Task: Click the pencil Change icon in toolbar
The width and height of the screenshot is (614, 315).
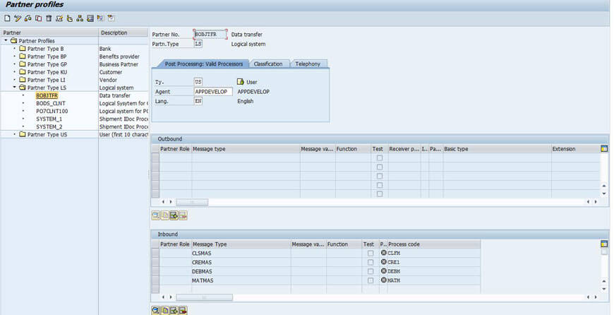Action: [x=18, y=18]
